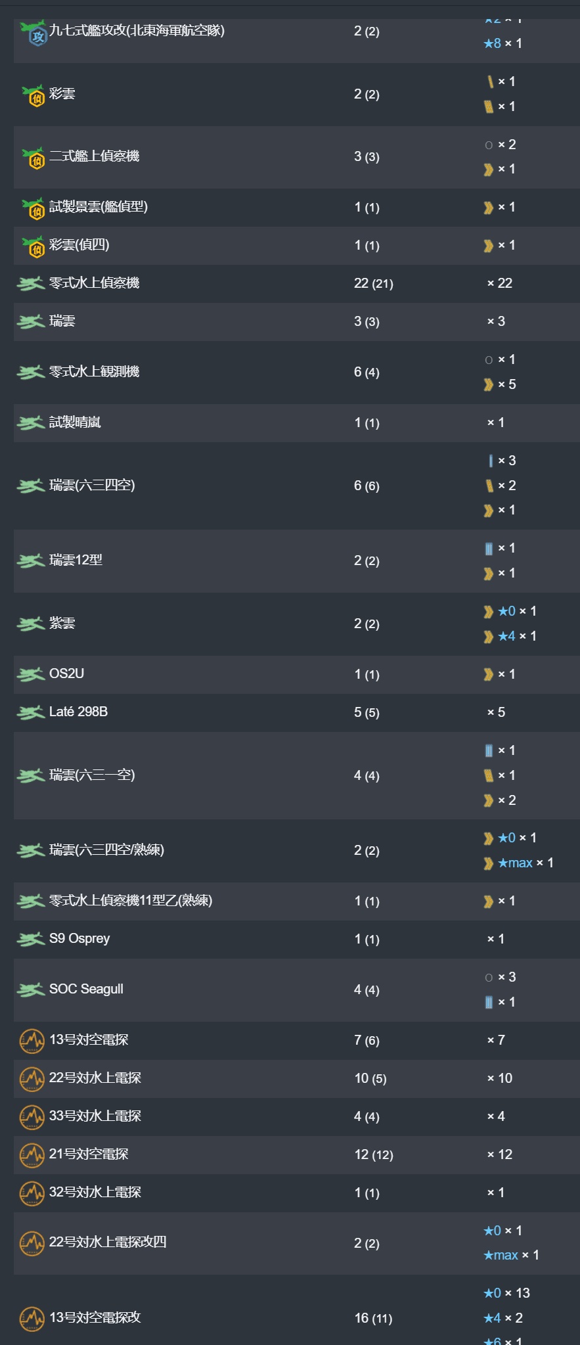Click the 22 (21) count of 零式水上偵察機

coord(373,284)
